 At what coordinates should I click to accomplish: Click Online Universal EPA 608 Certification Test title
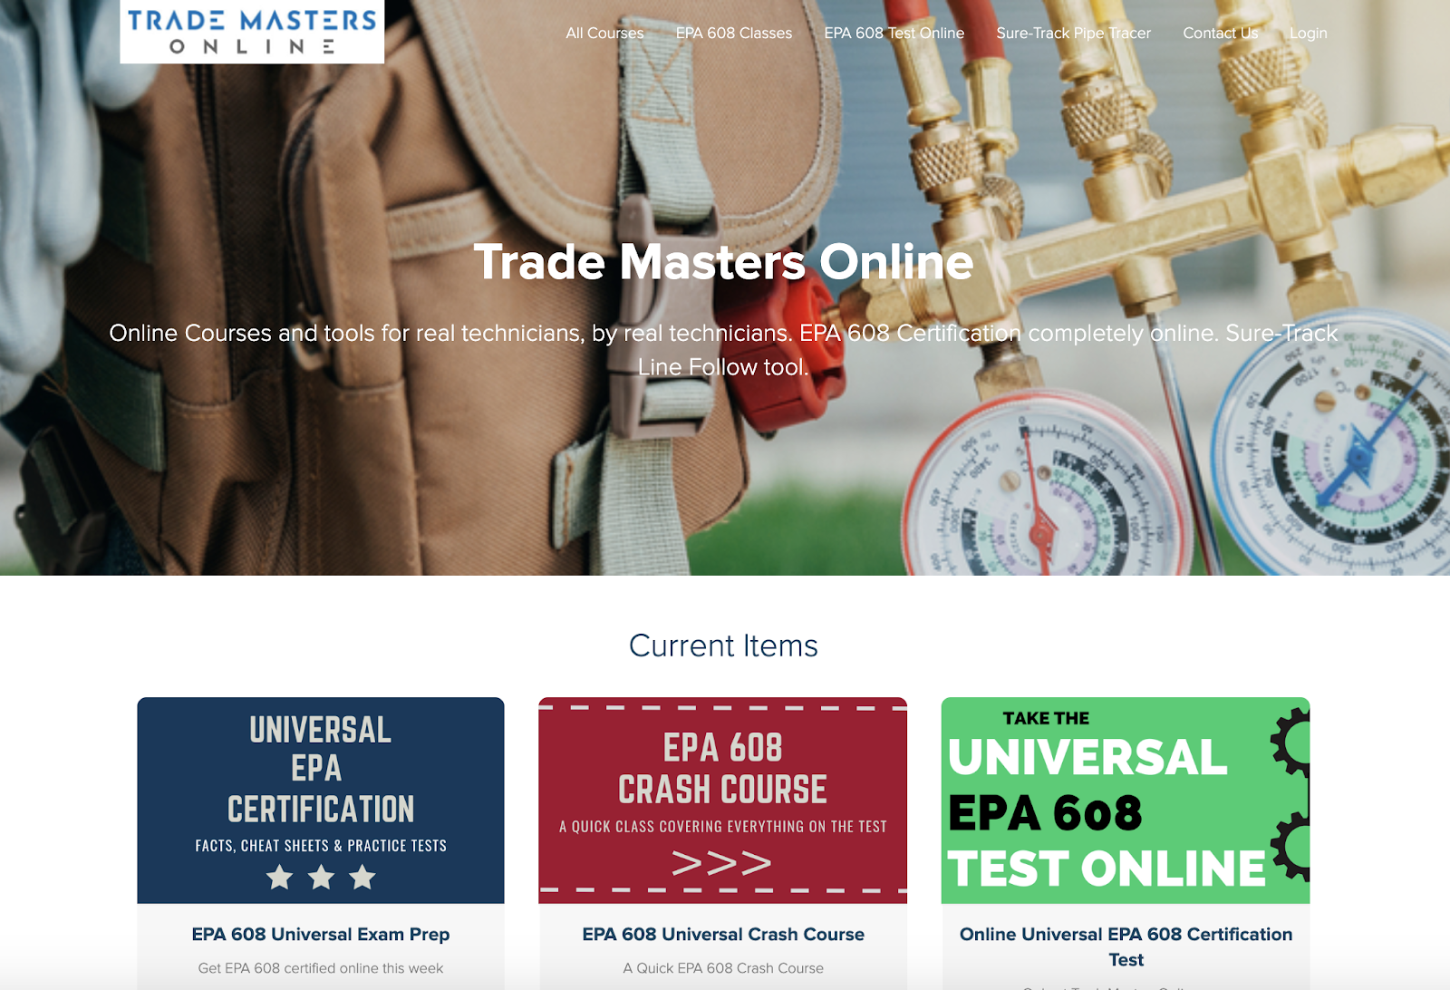tap(1126, 946)
